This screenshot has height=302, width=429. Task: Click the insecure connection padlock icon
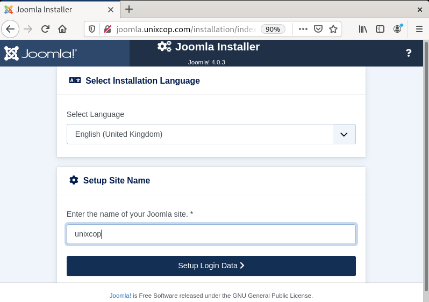108,29
